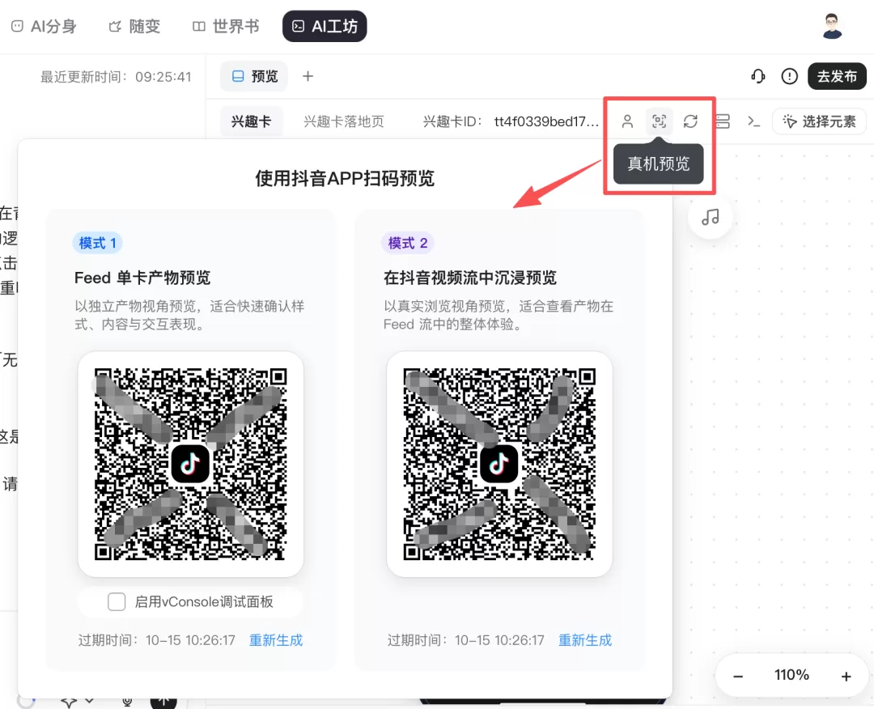Click the 最近更新时间 timestamp

coord(116,77)
